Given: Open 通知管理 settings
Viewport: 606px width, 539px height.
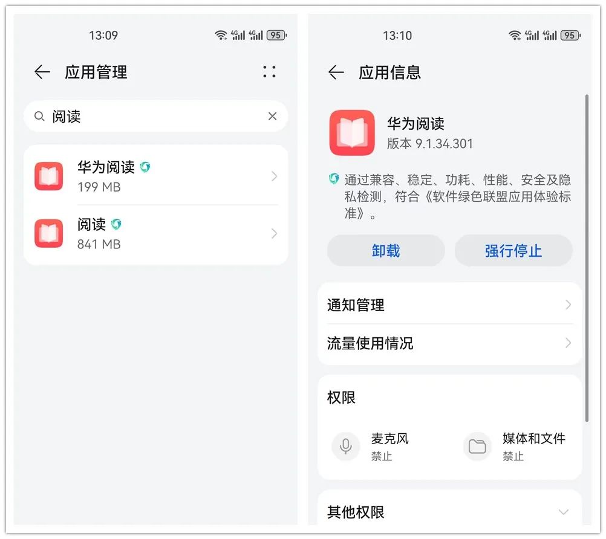Looking at the screenshot, I should tap(449, 305).
